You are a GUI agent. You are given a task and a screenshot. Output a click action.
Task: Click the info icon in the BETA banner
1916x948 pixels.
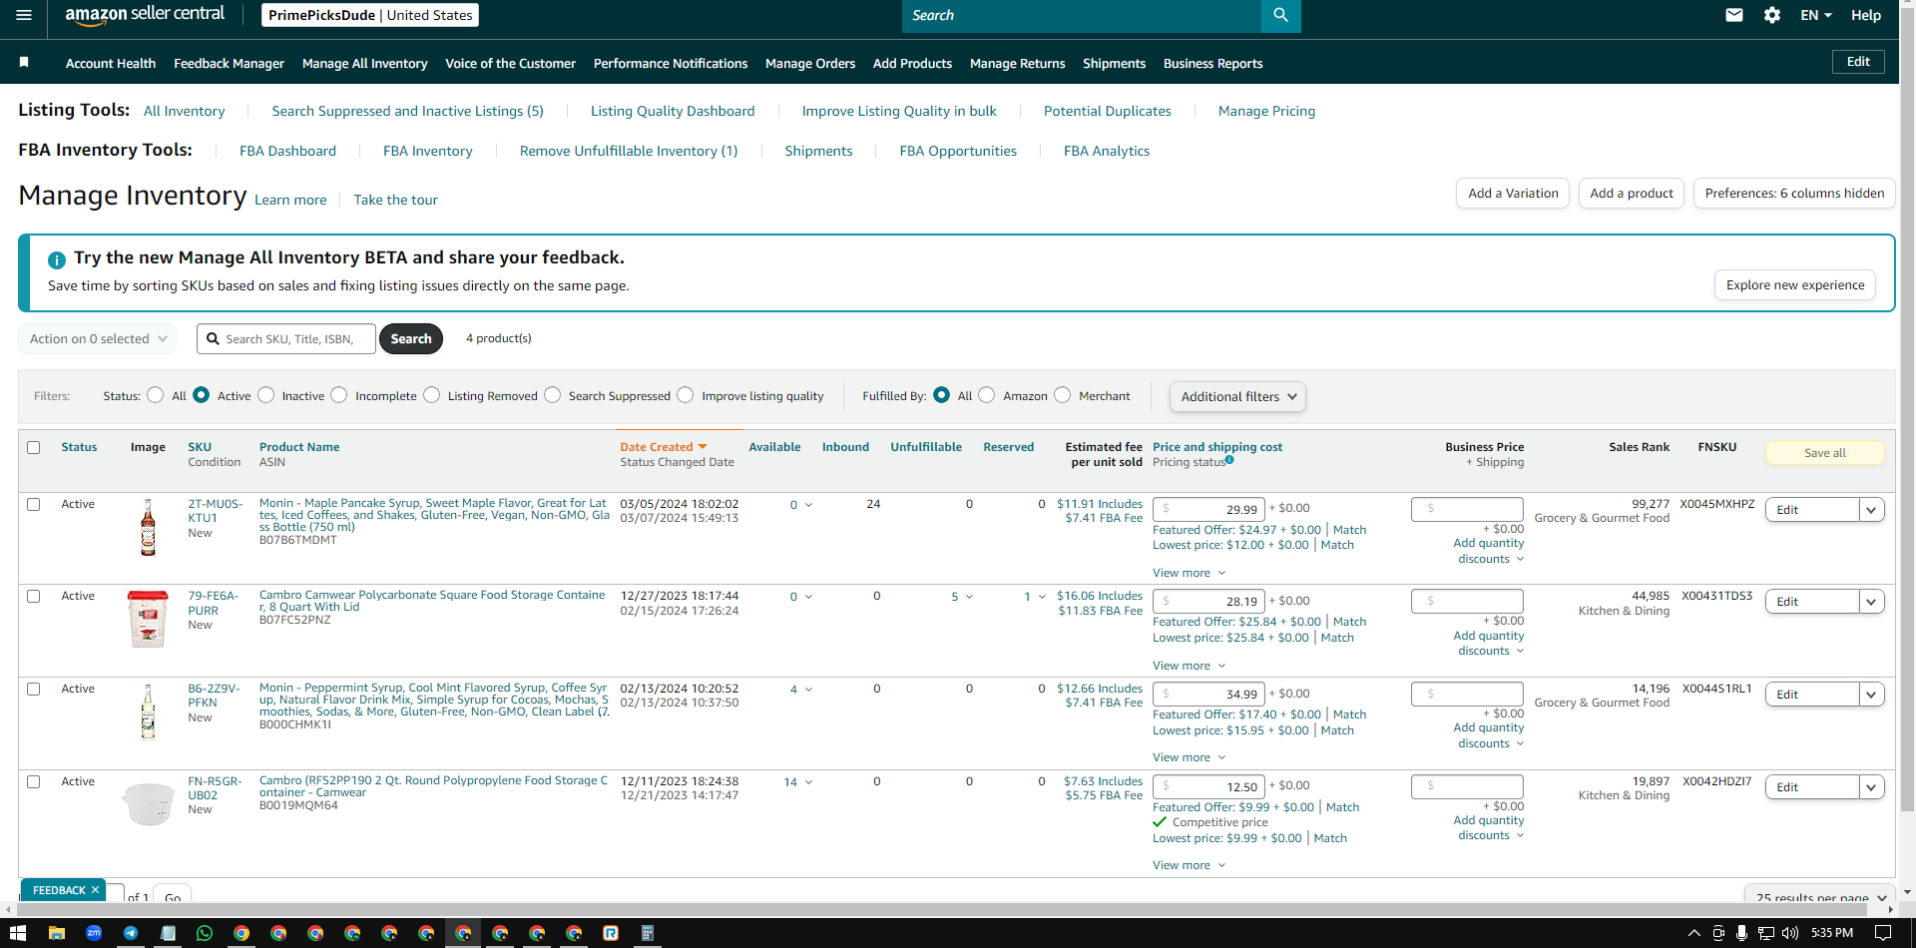tap(57, 259)
